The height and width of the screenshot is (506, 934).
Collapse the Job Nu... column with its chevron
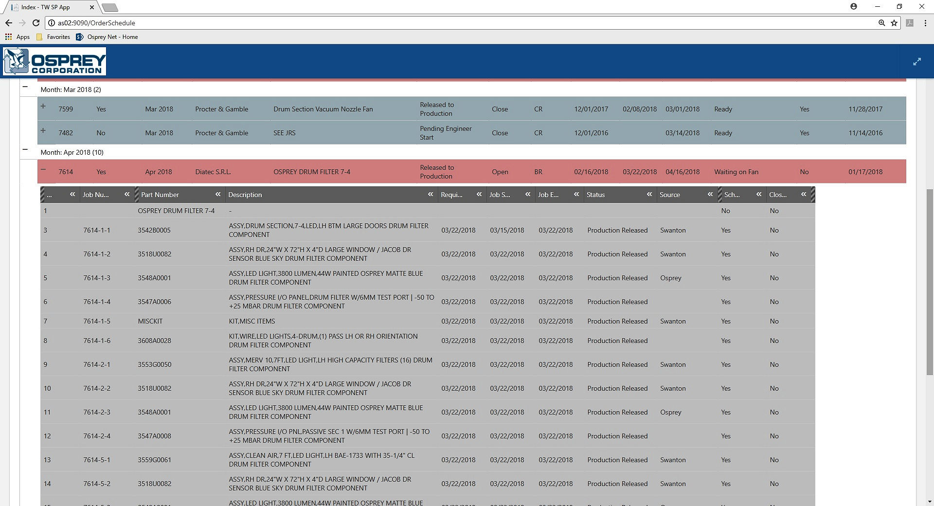point(127,194)
